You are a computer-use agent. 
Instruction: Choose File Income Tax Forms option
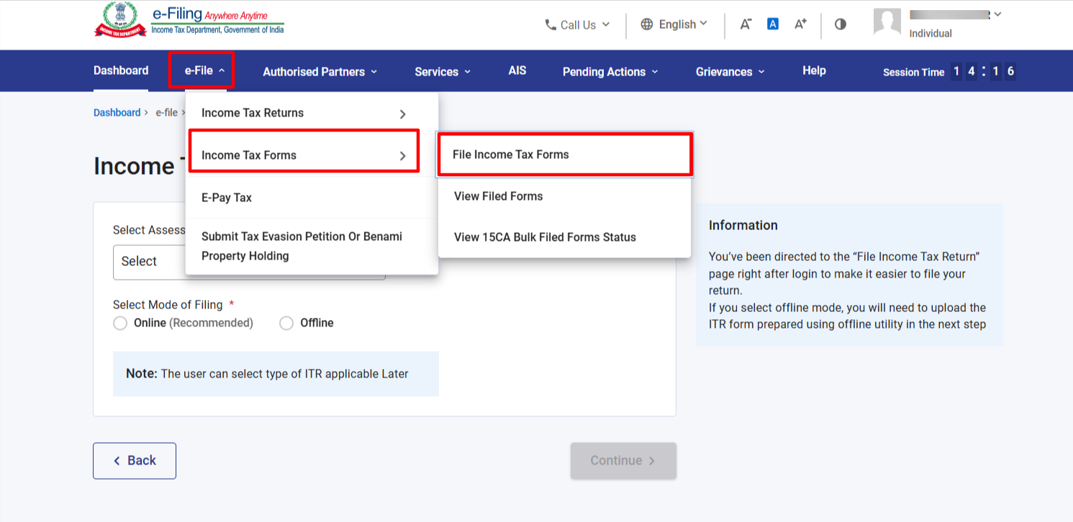(512, 154)
